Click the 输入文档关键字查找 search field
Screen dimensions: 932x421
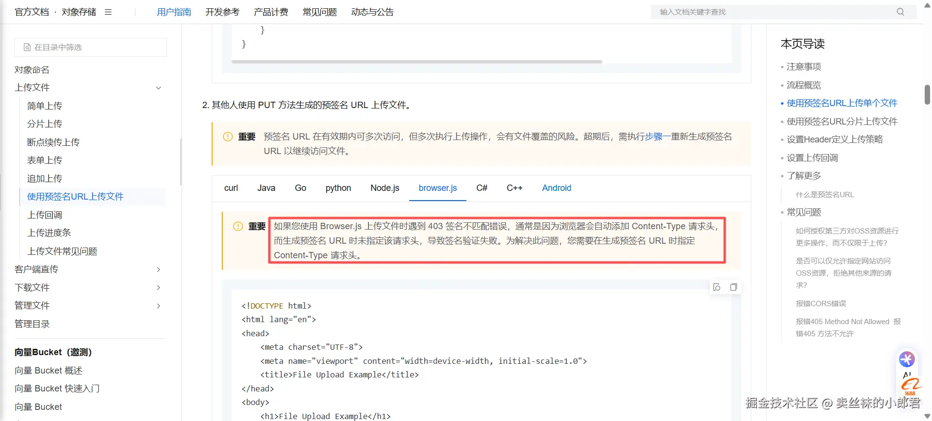tap(784, 12)
